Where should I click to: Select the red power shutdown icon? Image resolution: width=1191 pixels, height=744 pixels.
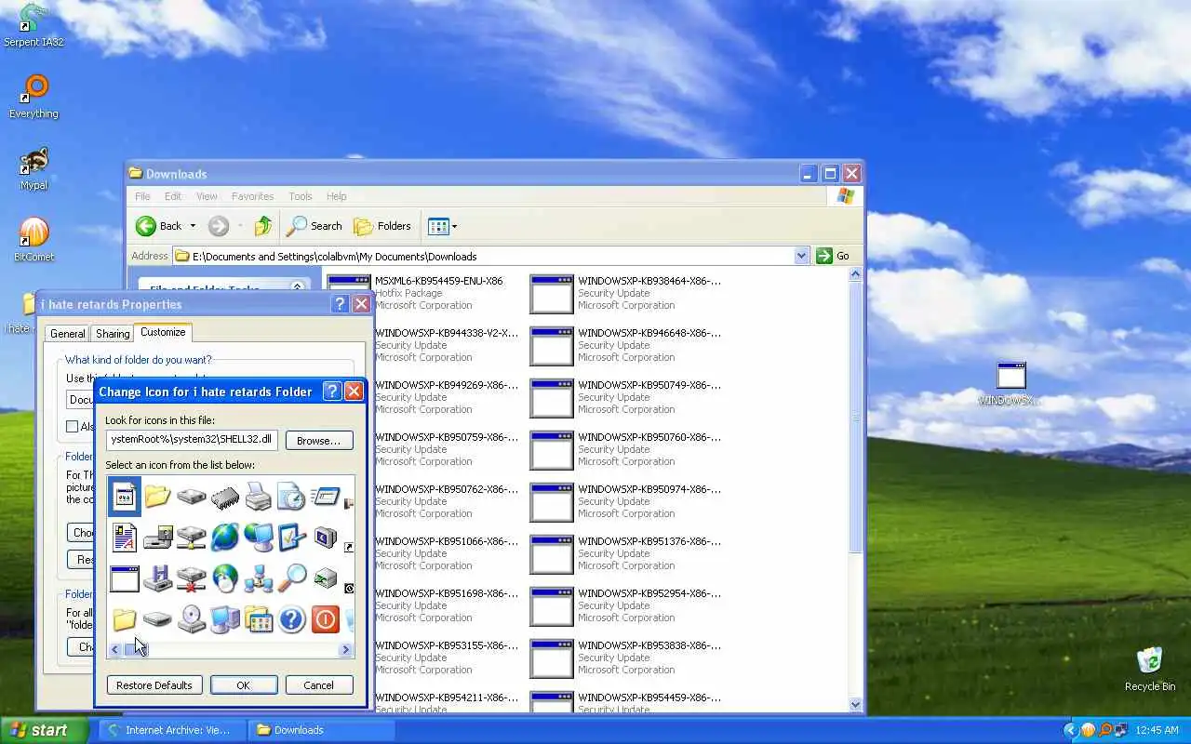point(325,619)
